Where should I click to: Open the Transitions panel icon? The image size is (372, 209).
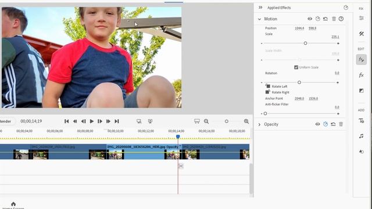click(x=362, y=91)
